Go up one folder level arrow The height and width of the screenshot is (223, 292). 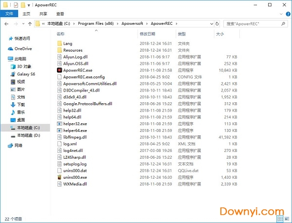click(30, 24)
